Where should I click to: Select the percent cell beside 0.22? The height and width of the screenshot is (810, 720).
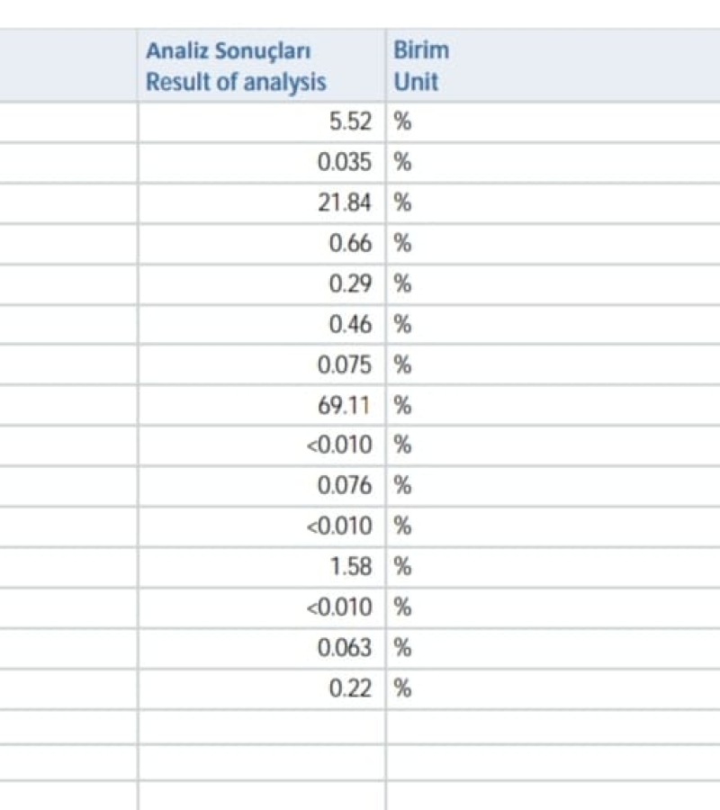pyautogui.click(x=553, y=688)
